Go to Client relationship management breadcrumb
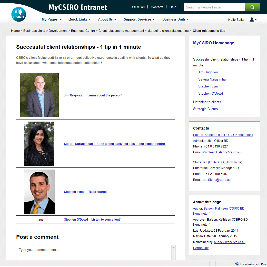Image resolution: width=267 pixels, height=267 pixels. pos(121,31)
